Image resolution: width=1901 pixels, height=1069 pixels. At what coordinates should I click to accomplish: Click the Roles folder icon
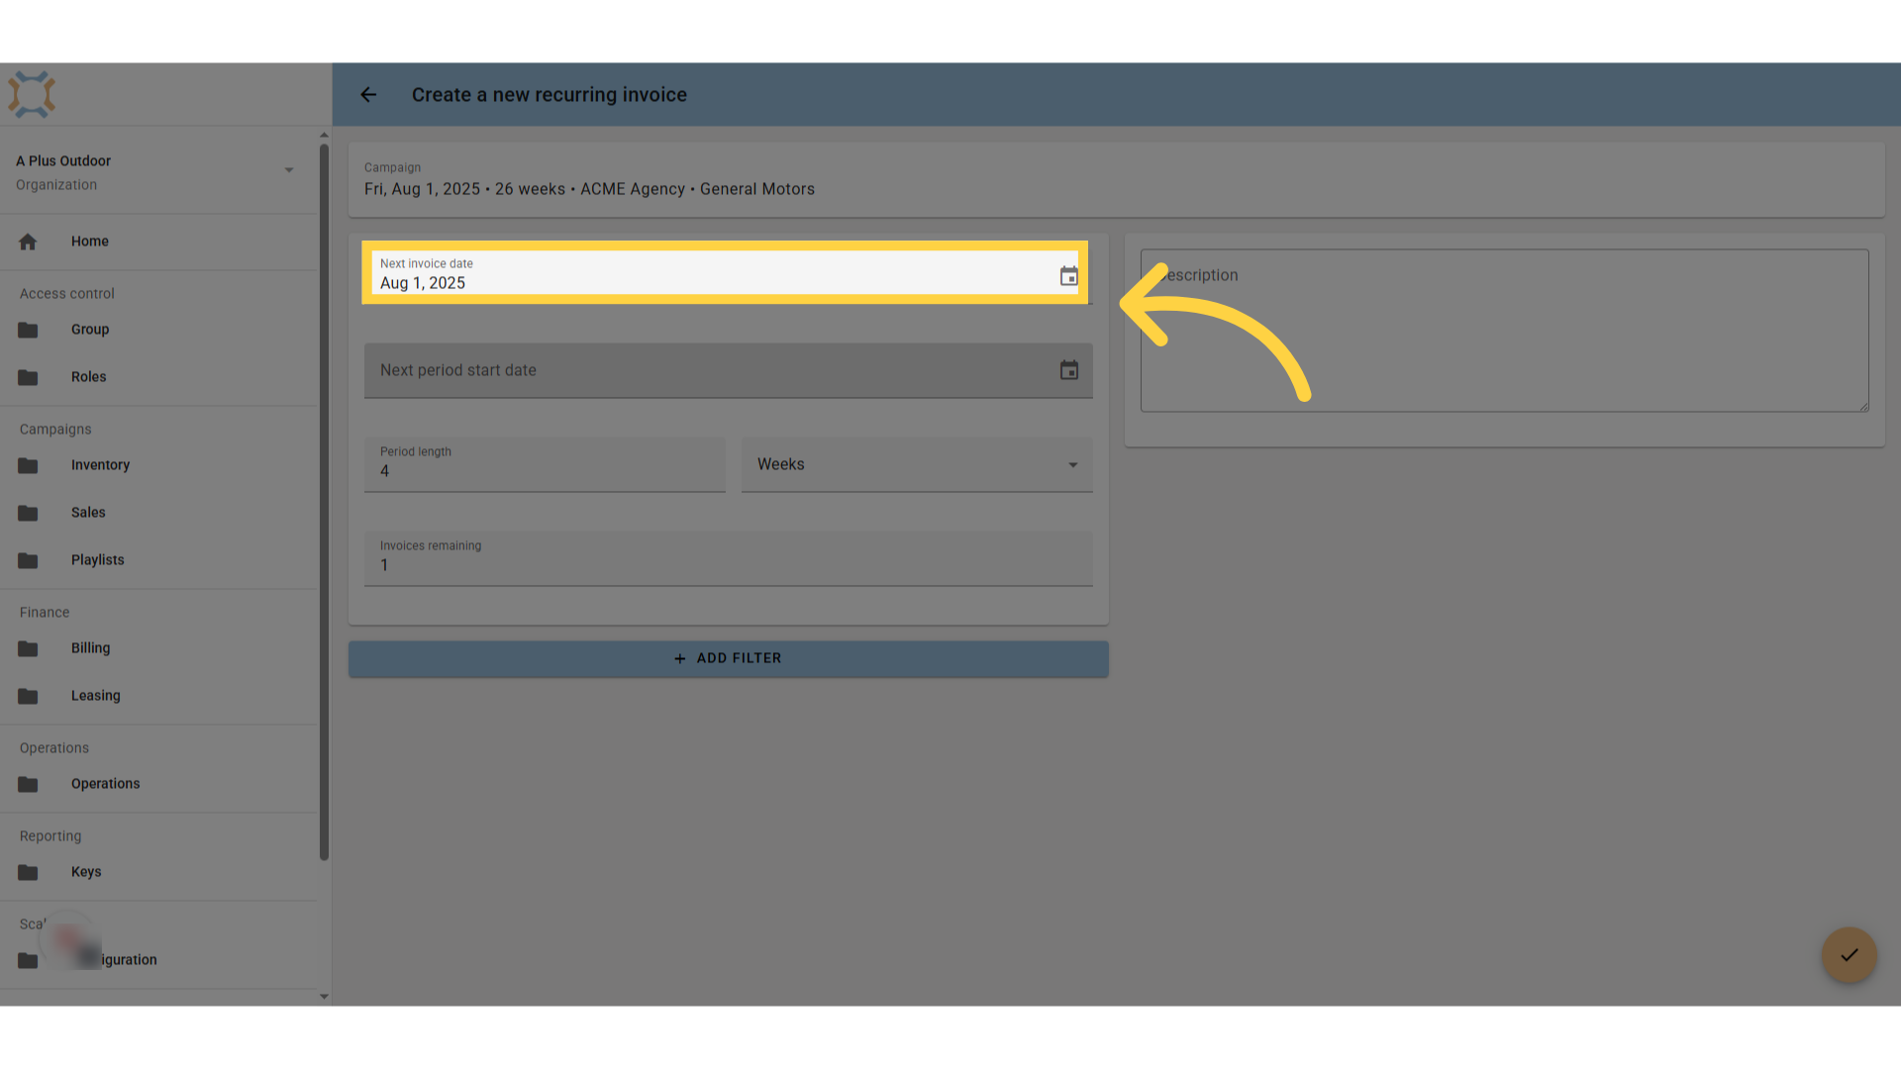(28, 377)
